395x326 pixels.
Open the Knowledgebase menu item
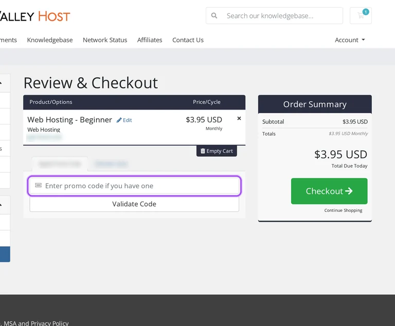click(x=50, y=40)
